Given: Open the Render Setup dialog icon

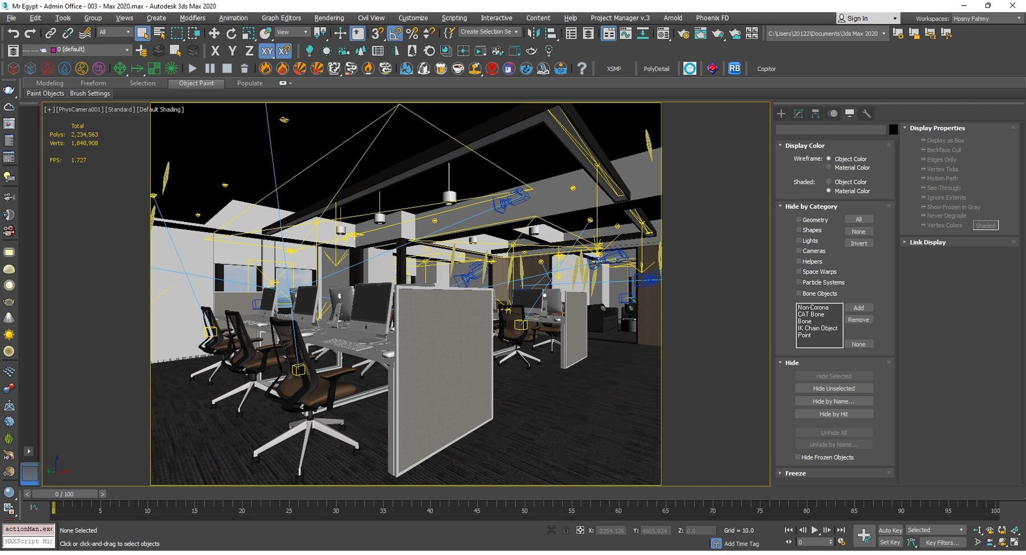Looking at the screenshot, I should (683, 33).
